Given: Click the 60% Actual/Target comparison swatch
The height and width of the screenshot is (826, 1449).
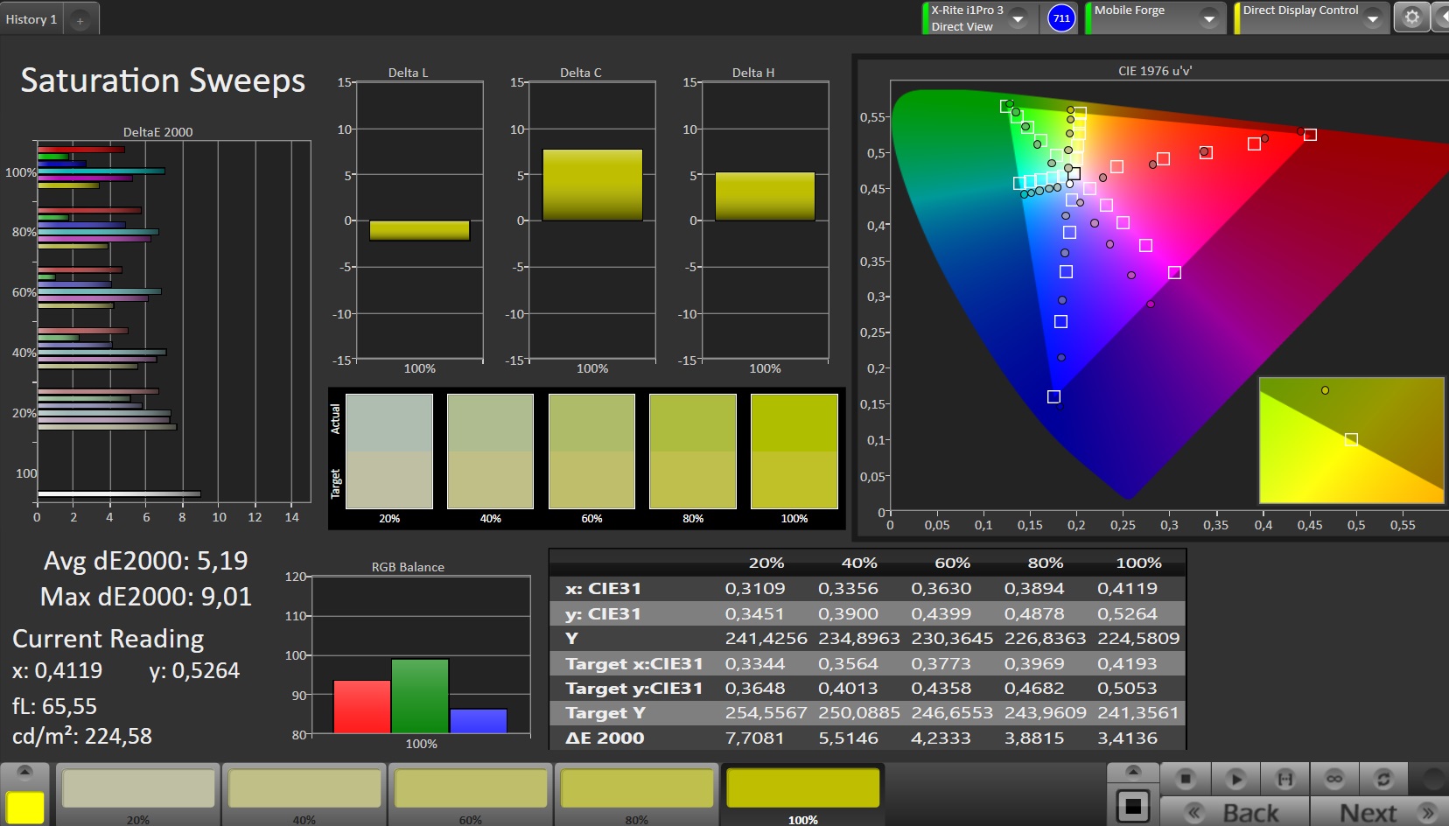Looking at the screenshot, I should click(x=591, y=451).
